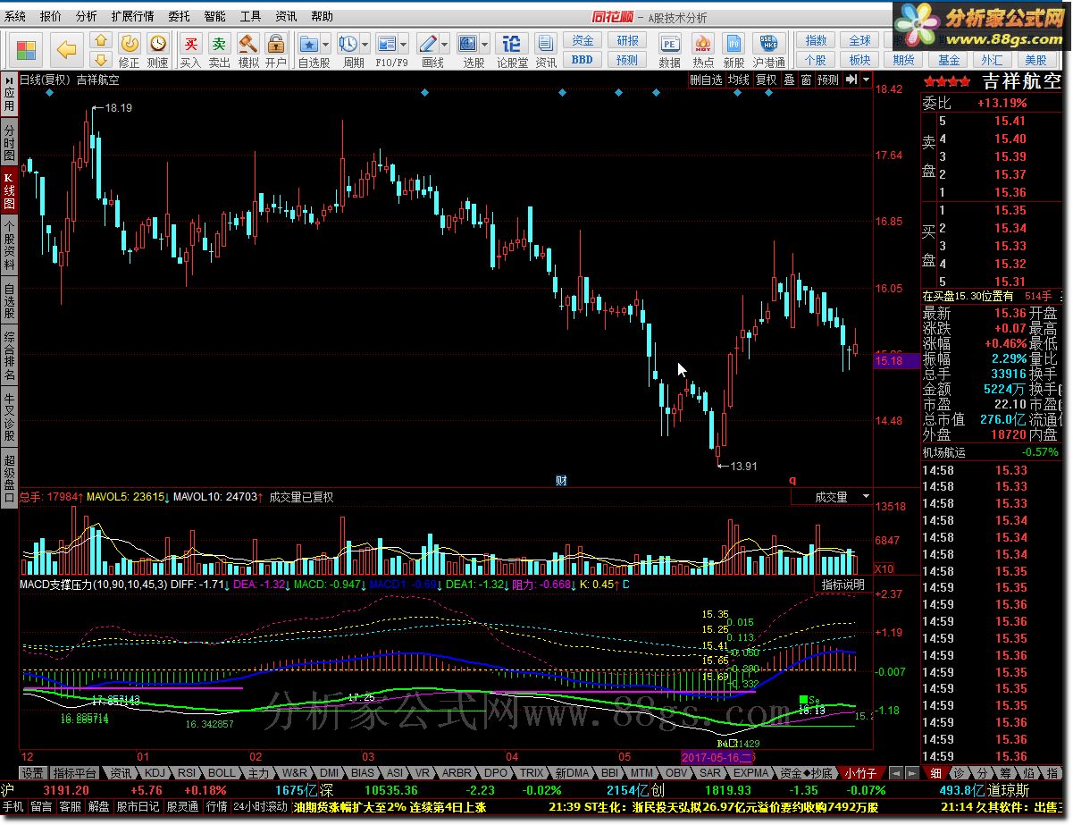Expand the 画线 dropdown arrow
The image size is (1073, 825).
tap(447, 43)
